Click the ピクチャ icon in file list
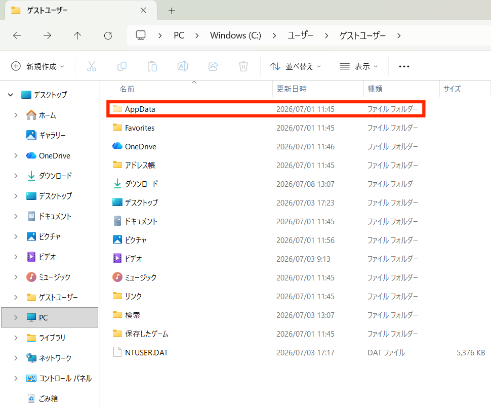 (x=117, y=240)
